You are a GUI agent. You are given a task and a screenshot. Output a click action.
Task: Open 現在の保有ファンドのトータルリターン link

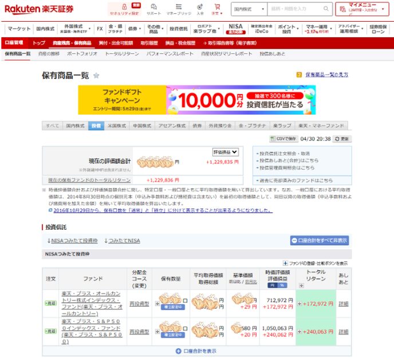pos(89,180)
